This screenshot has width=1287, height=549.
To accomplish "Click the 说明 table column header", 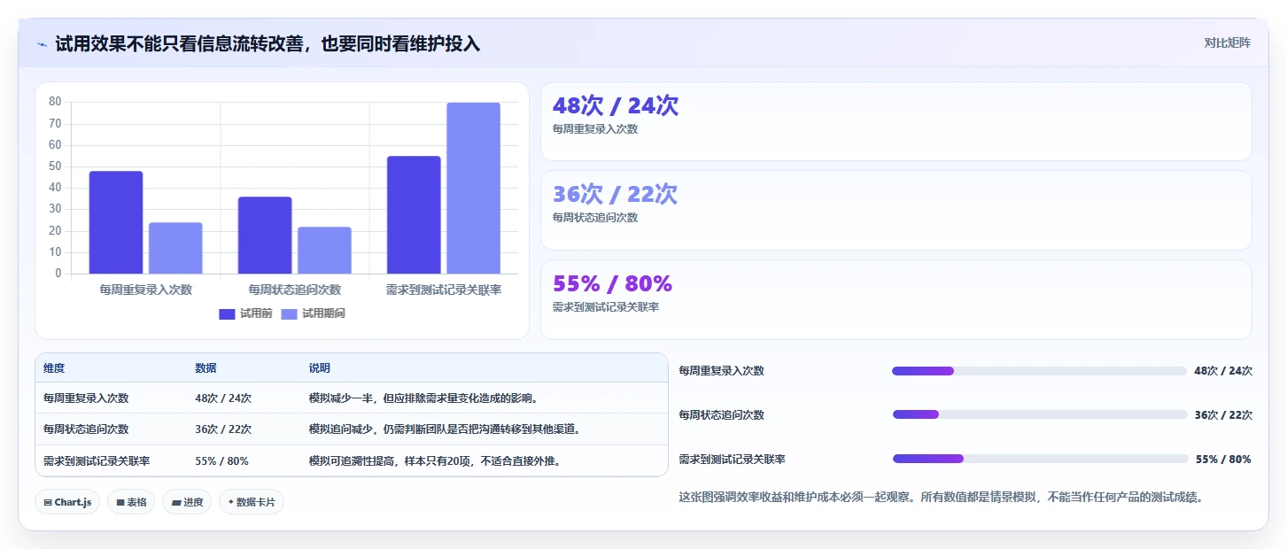I will [320, 367].
